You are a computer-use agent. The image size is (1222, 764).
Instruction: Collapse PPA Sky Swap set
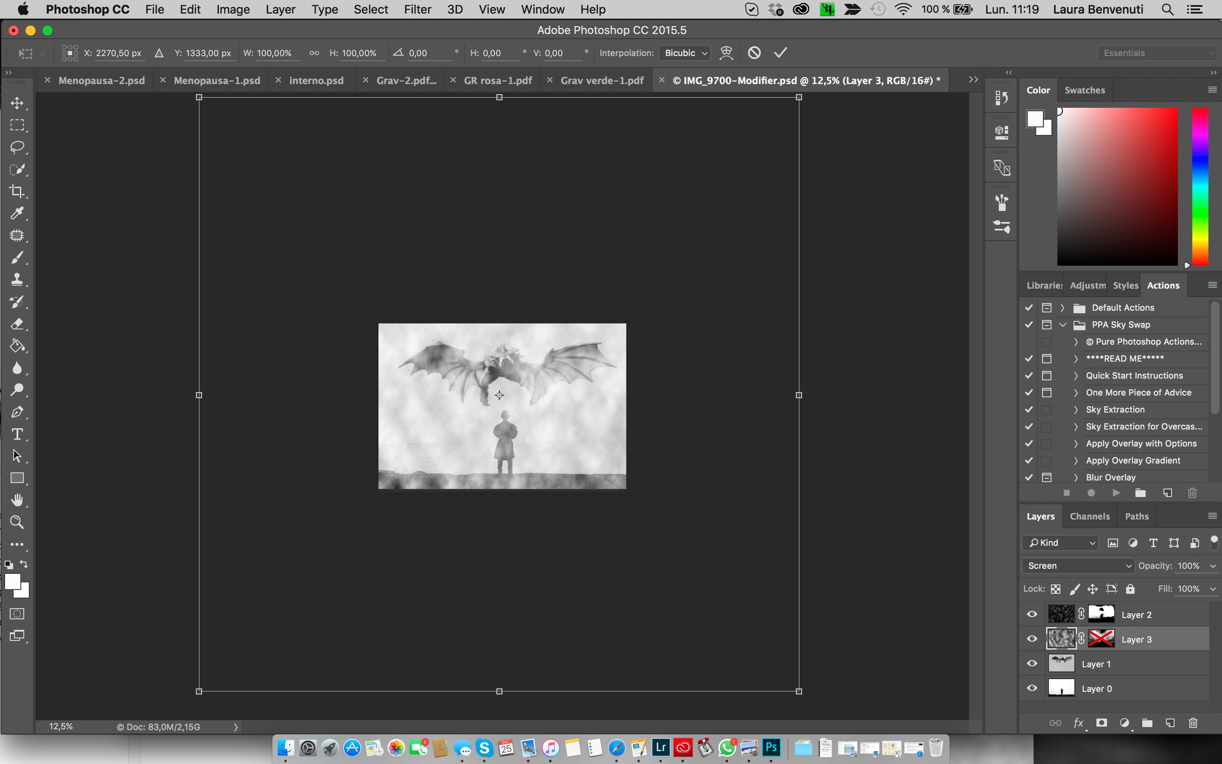tap(1062, 325)
